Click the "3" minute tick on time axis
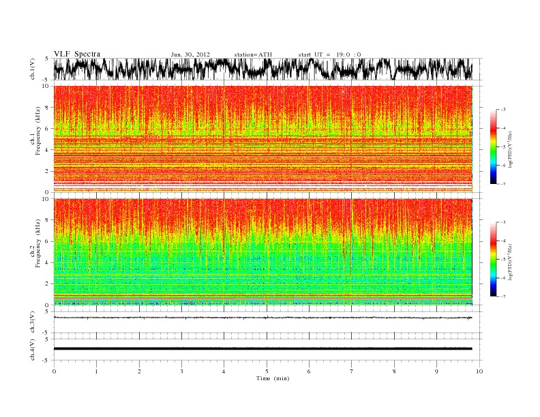This screenshot has width=540, height=417. click(x=181, y=371)
